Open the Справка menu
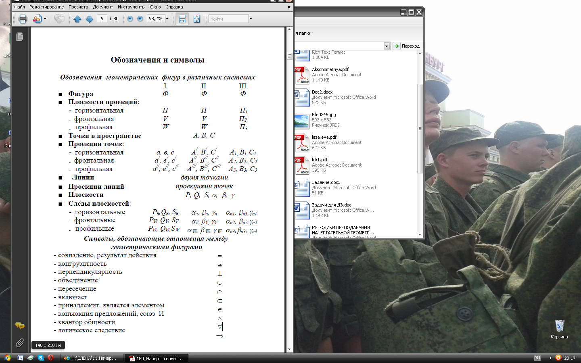 click(x=174, y=7)
